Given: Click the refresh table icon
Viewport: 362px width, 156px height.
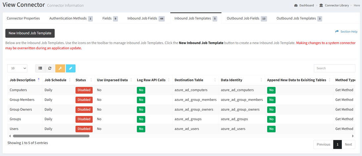Looking at the screenshot, I should [50, 68].
